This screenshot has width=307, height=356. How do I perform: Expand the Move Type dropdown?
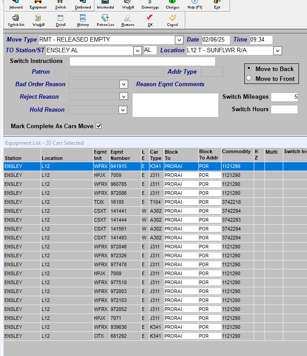[x=179, y=40]
